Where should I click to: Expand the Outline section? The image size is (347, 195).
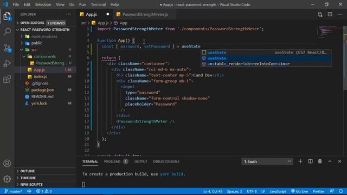(x=46, y=171)
